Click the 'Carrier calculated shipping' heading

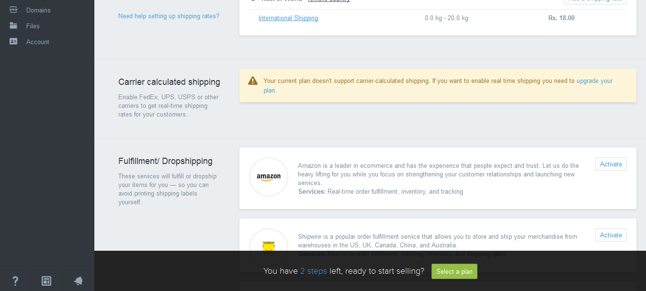click(x=169, y=82)
